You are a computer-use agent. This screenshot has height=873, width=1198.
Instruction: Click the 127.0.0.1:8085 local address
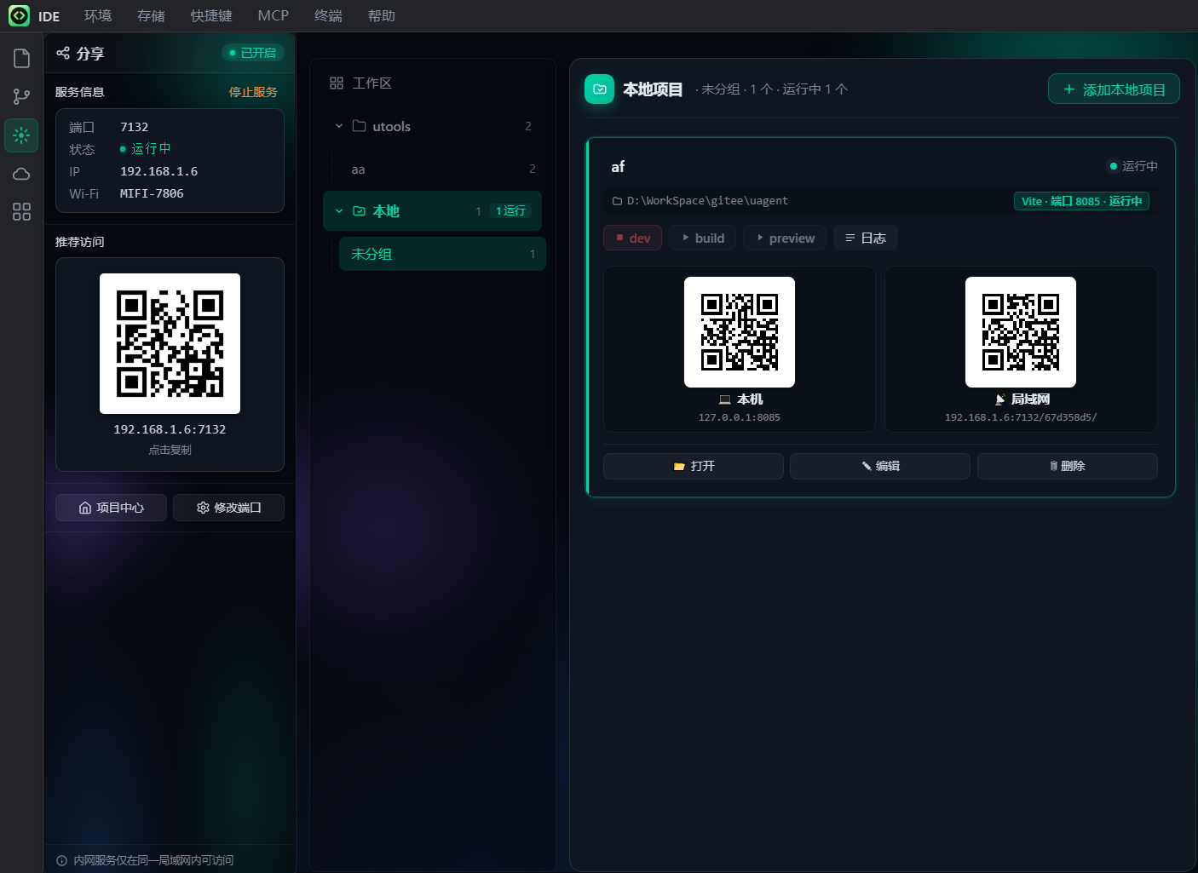coord(740,417)
